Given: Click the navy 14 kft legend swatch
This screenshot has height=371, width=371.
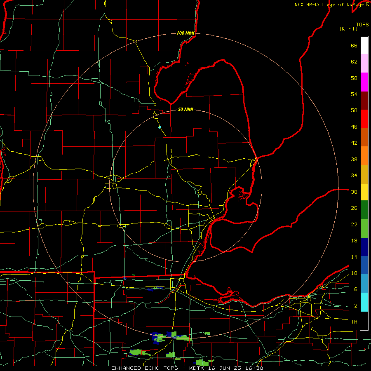Looking at the screenshot, I should pyautogui.click(x=364, y=247).
